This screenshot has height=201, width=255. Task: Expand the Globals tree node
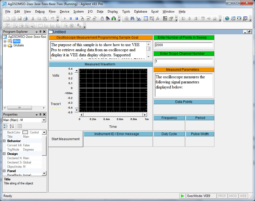5,46
